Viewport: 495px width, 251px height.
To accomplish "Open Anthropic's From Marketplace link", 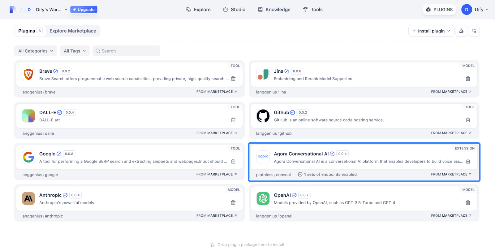I will point(216,216).
